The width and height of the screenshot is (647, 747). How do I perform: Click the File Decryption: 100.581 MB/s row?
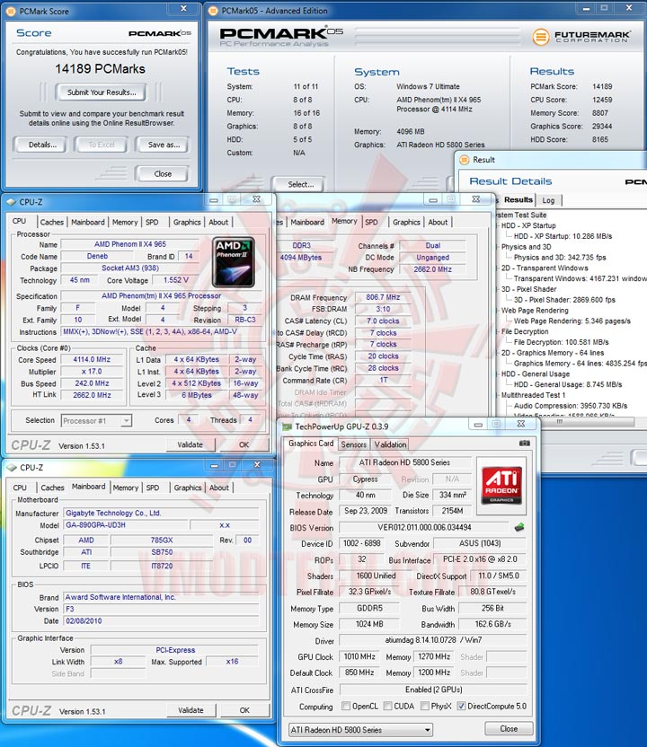tap(561, 342)
